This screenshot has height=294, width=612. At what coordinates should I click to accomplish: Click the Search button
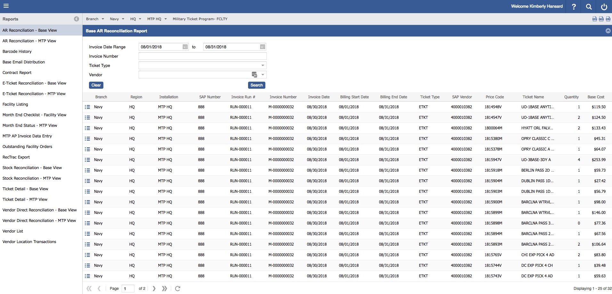(256, 85)
